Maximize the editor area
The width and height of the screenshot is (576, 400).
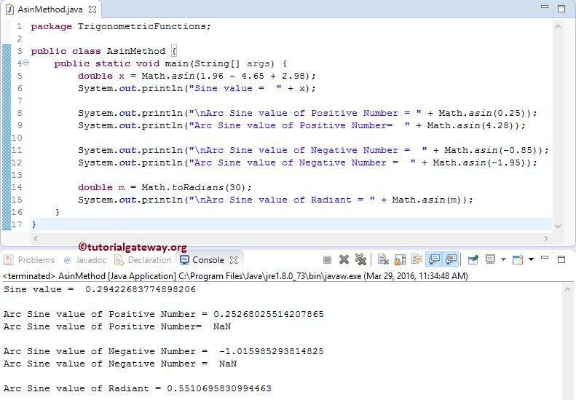click(561, 9)
